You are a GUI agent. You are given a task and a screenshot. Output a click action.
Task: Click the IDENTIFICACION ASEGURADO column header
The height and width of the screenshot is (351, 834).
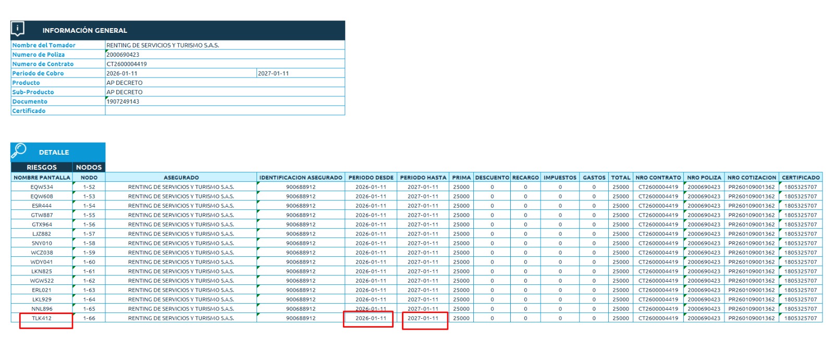301,178
